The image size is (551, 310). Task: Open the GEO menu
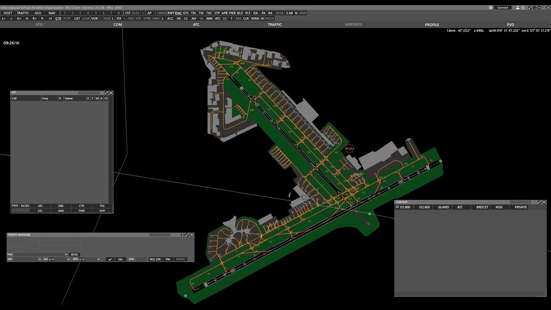point(38,13)
